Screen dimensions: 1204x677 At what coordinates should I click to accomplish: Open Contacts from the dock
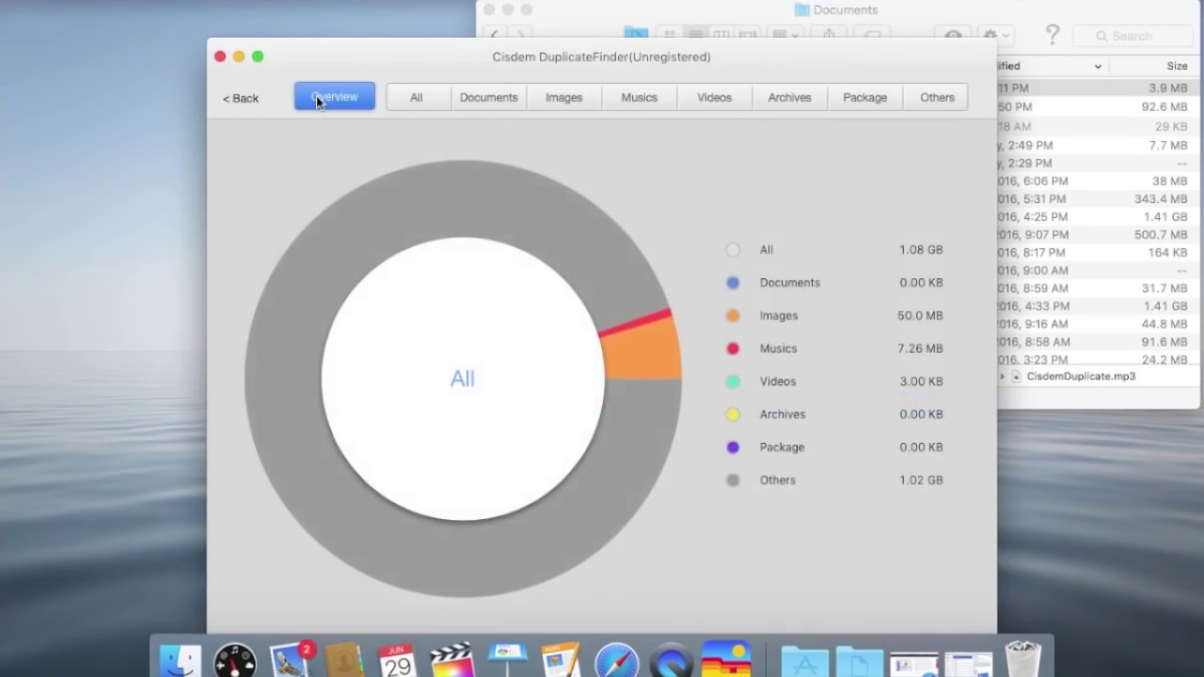pos(343,661)
